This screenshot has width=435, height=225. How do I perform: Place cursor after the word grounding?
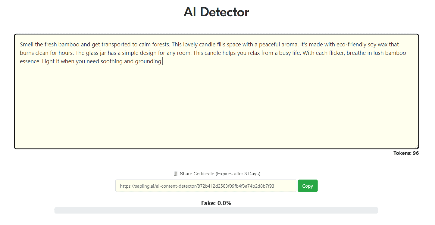point(162,61)
